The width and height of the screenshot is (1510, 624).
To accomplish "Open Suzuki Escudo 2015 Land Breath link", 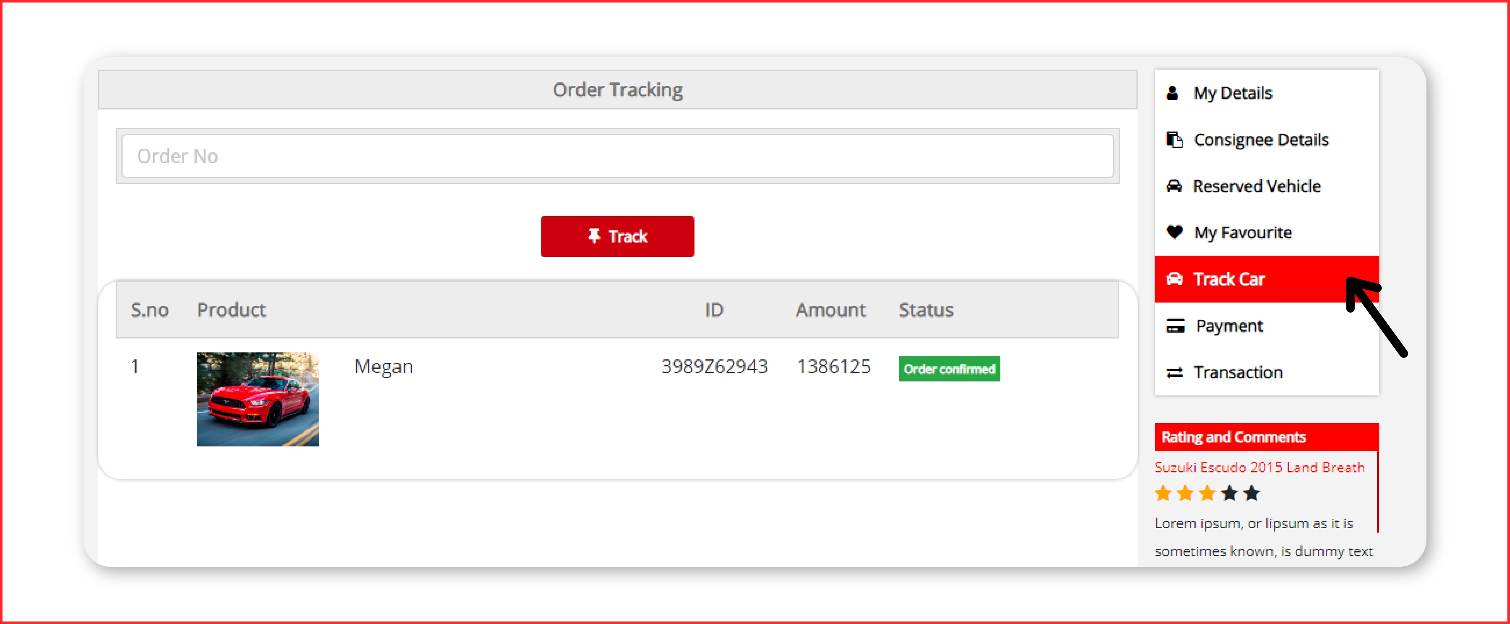I will (1259, 467).
